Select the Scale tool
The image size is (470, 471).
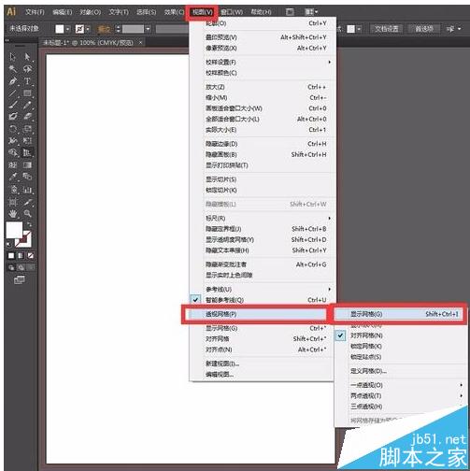click(27, 129)
